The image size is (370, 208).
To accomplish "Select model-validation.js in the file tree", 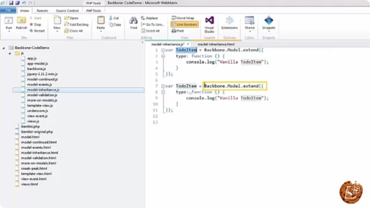I will coord(42,95).
